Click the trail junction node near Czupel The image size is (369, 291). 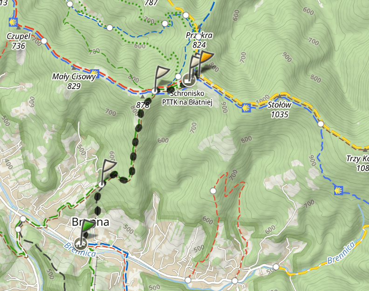[44, 41]
